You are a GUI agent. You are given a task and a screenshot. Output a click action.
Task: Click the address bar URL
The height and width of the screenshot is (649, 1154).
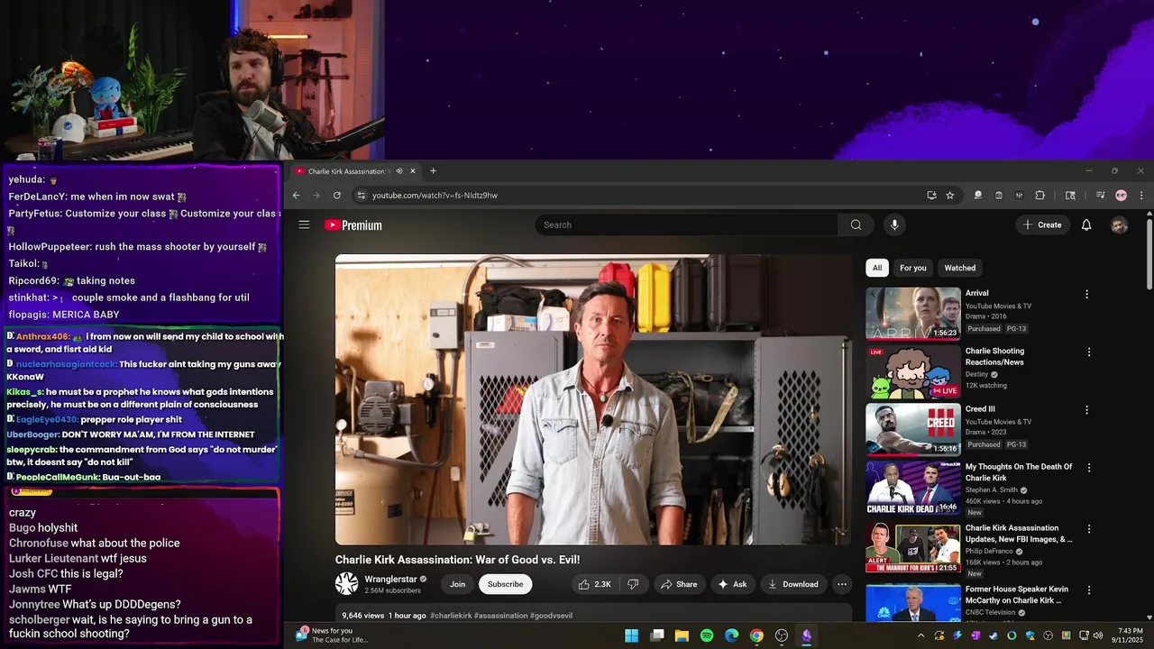pos(435,195)
